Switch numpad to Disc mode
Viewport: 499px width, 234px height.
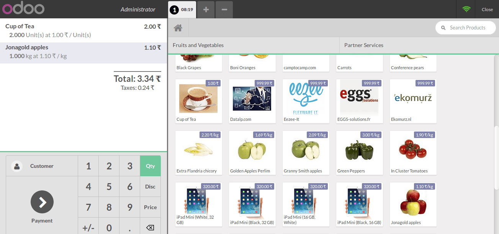(150, 187)
